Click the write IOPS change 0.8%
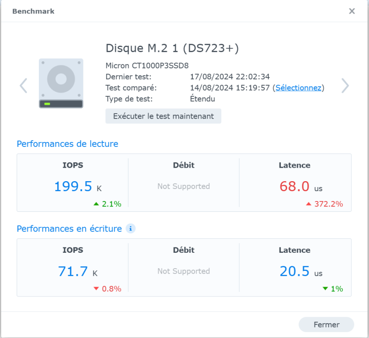Viewport: 369px width, 338px height. [107, 289]
